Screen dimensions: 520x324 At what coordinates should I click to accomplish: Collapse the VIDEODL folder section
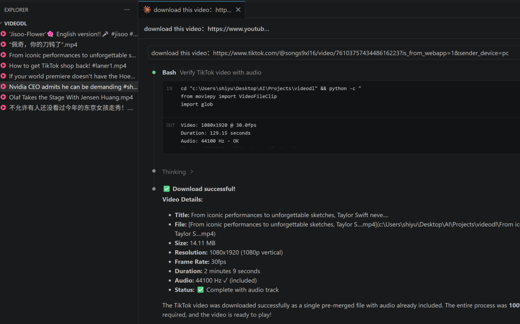pos(2,23)
